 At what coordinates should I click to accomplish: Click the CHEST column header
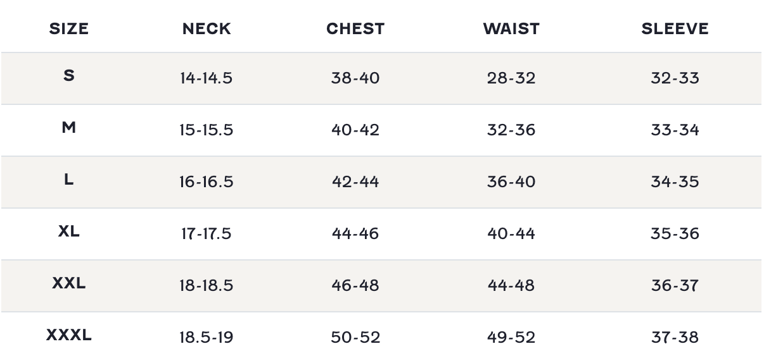coord(355,29)
